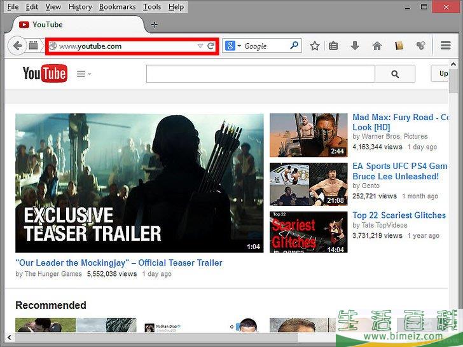Minimize the Firefox window
This screenshot has width=463, height=347.
(x=408, y=7)
